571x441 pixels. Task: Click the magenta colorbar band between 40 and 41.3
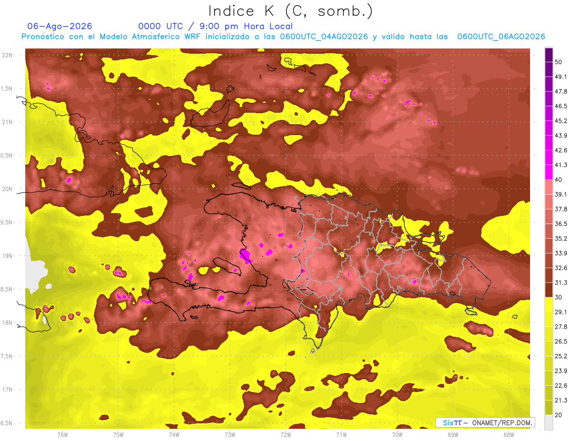549,172
